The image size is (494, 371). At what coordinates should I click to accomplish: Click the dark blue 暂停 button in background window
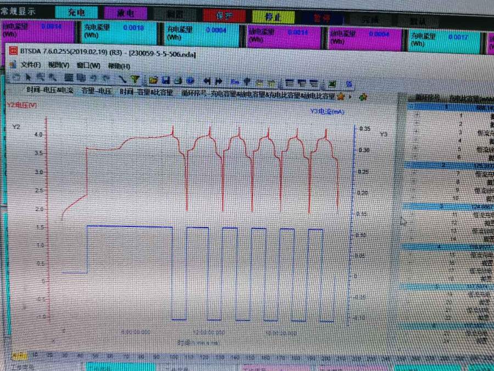[x=321, y=18]
